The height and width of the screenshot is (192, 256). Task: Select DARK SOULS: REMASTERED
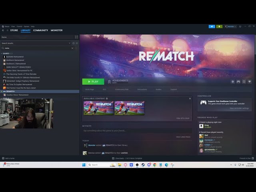click(18, 67)
